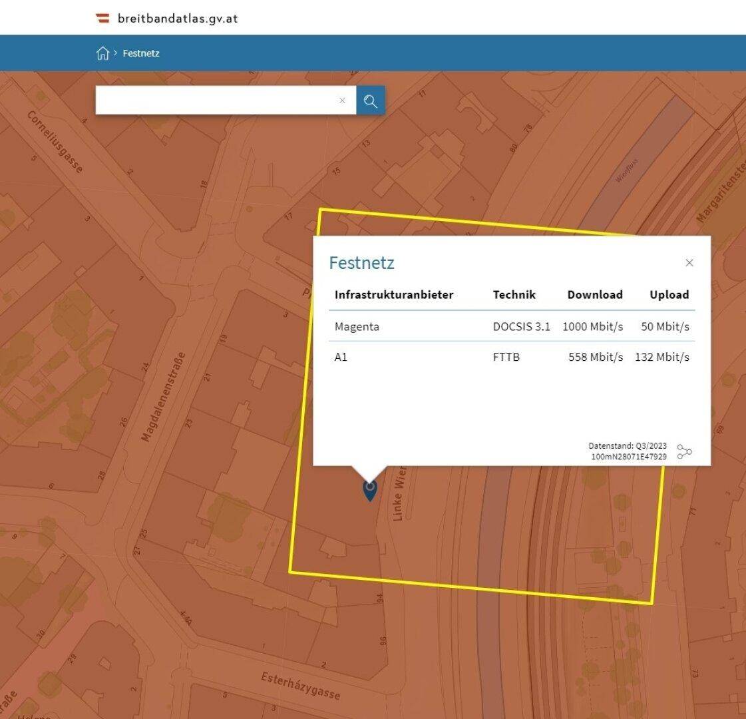Click the Esterházygasse street label
The width and height of the screenshot is (746, 719).
(x=301, y=686)
